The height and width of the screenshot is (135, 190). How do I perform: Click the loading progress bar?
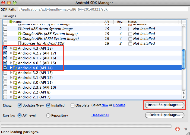[x=86, y=126]
